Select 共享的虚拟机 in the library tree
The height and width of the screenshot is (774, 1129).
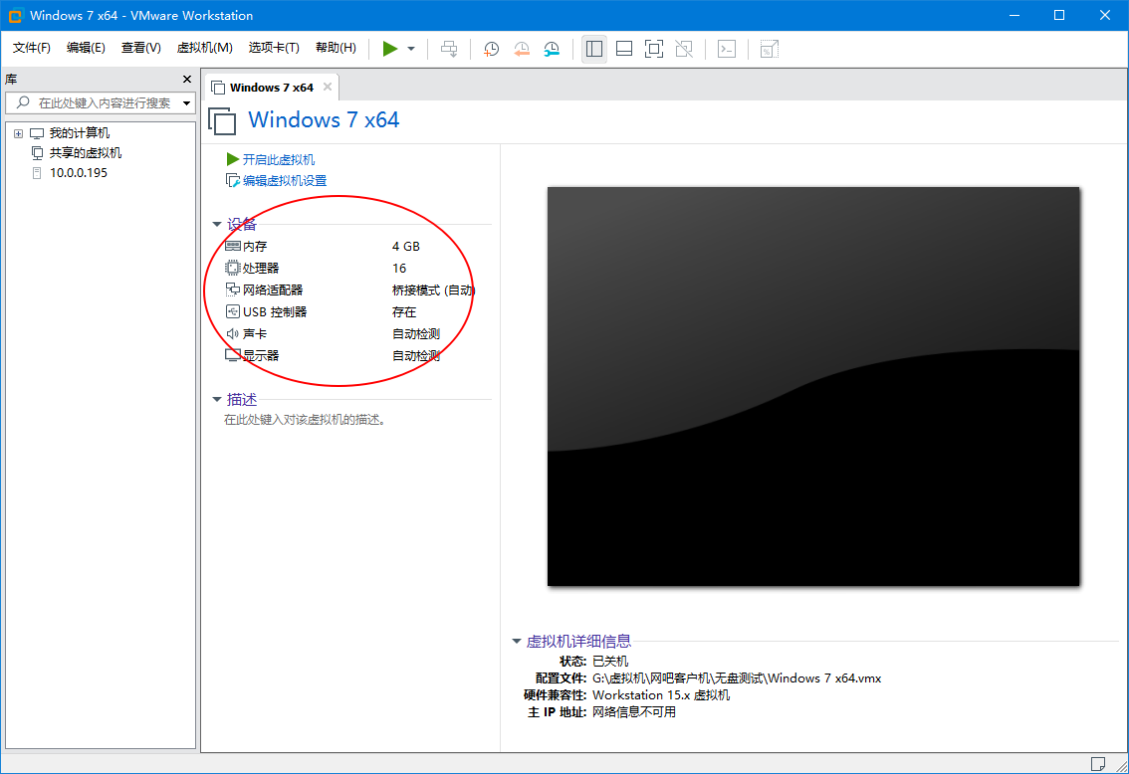tap(85, 153)
